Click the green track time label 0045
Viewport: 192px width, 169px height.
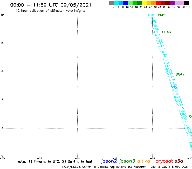161,15
